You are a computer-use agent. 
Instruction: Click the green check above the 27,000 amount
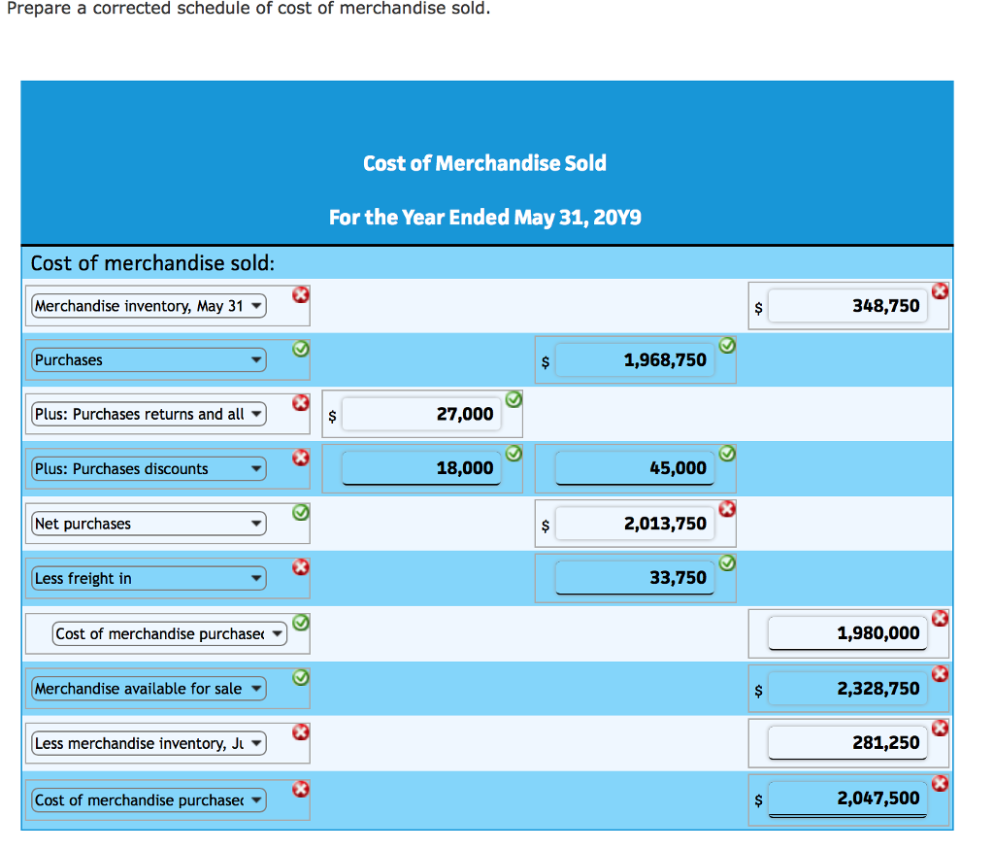514,398
